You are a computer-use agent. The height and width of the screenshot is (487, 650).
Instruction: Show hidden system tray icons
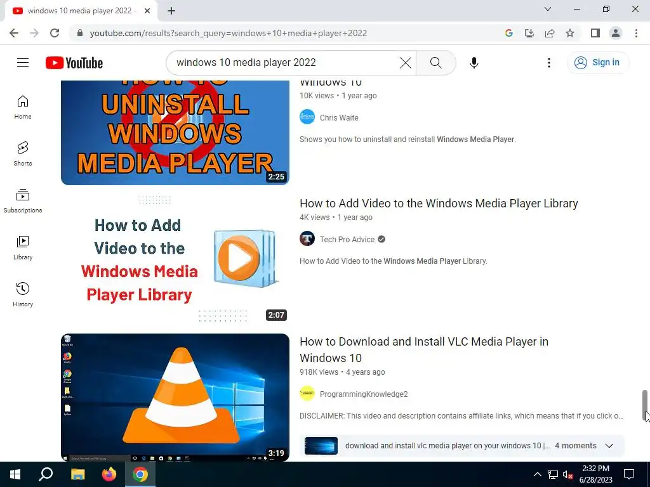[537, 474]
